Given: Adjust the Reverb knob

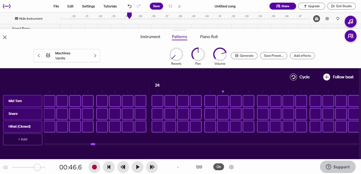Looking at the screenshot, I should click(176, 54).
